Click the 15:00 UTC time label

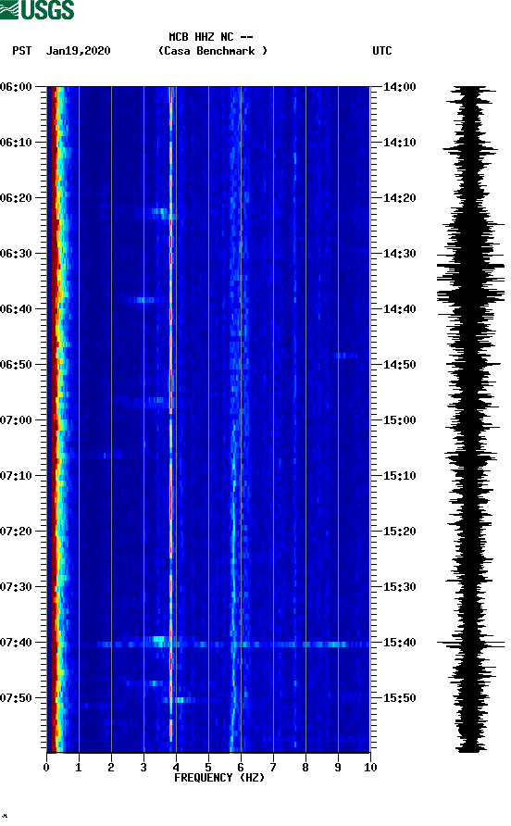click(x=399, y=420)
